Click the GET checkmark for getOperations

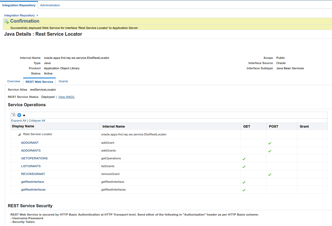point(244,159)
